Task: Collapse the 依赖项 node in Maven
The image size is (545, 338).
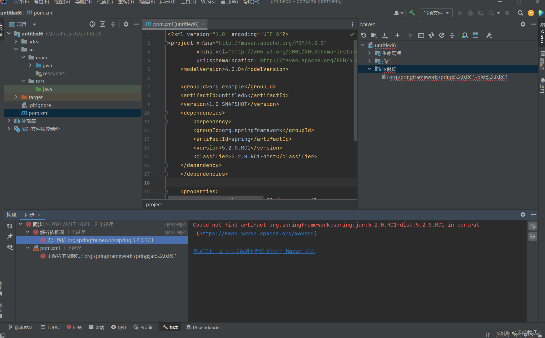Action: tap(369, 69)
